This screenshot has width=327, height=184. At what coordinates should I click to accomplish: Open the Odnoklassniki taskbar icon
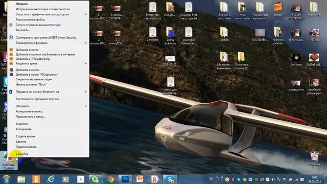point(36,179)
